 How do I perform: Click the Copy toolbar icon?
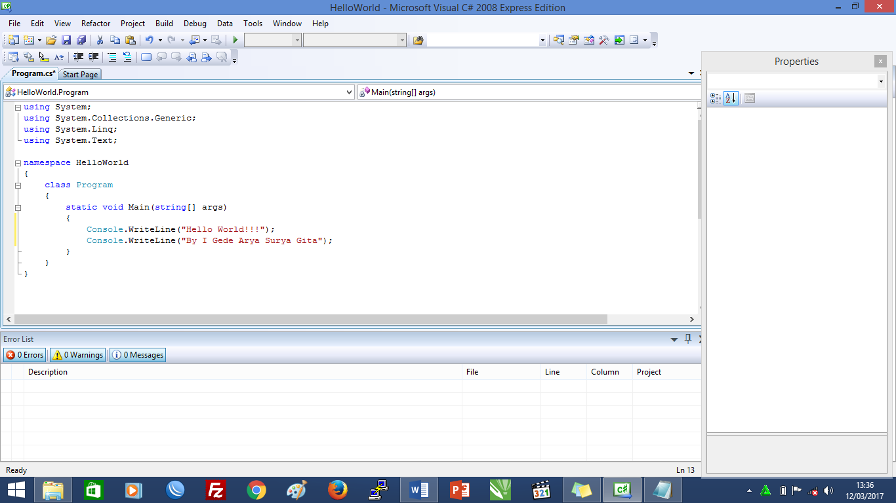tap(115, 40)
